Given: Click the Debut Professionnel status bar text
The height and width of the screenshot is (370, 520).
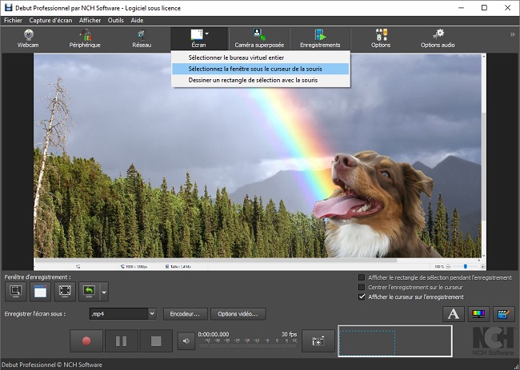Looking at the screenshot, I should (x=52, y=364).
